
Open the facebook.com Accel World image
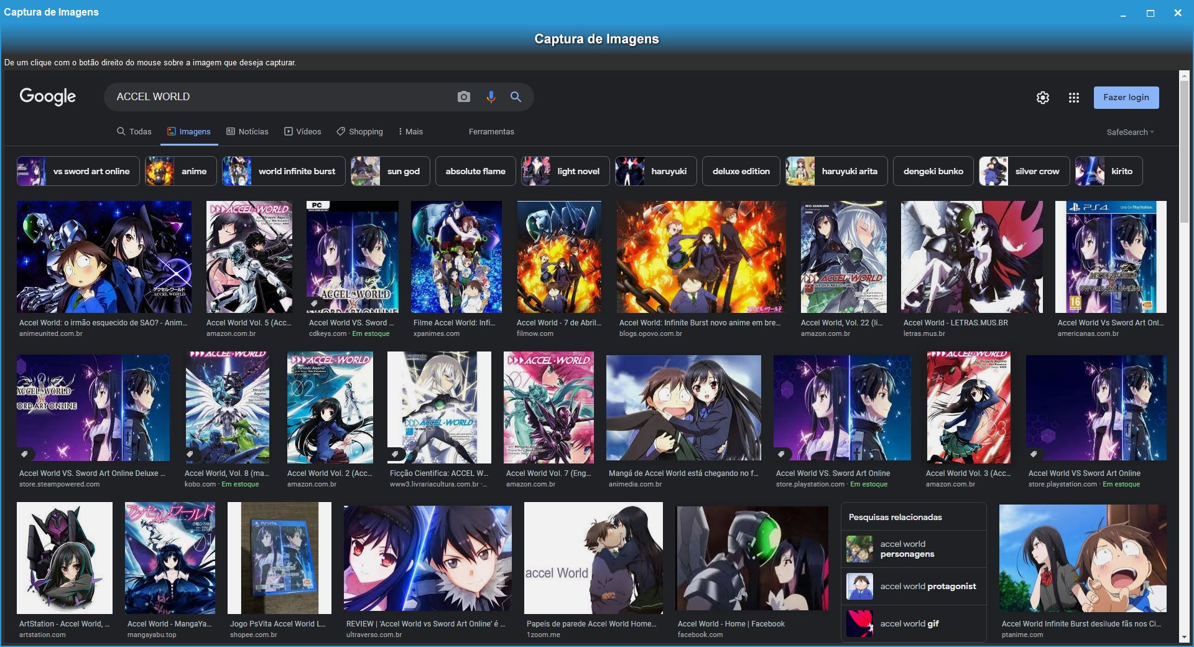tap(752, 558)
